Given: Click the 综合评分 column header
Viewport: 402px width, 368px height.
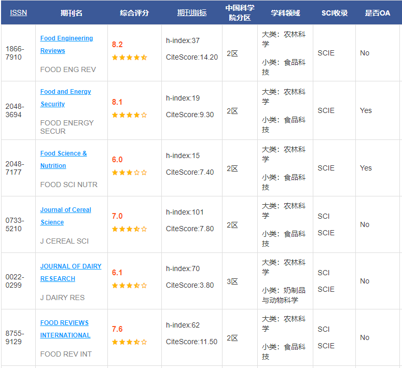Looking at the screenshot, I should [134, 13].
